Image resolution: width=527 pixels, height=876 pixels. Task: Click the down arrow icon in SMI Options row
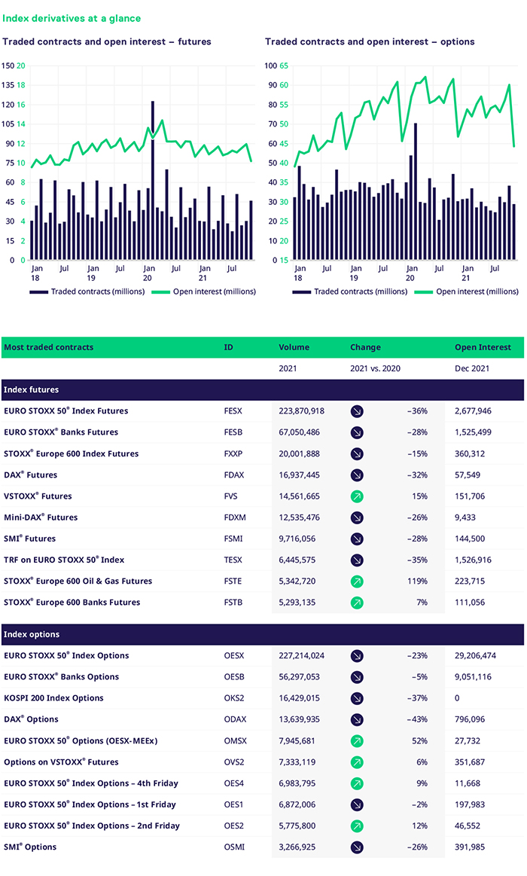[357, 847]
